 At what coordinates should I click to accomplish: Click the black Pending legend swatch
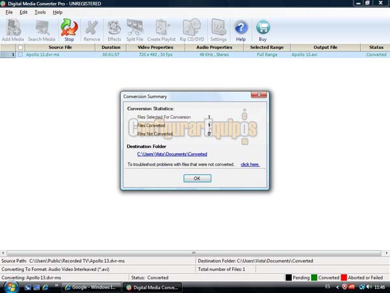click(x=289, y=277)
